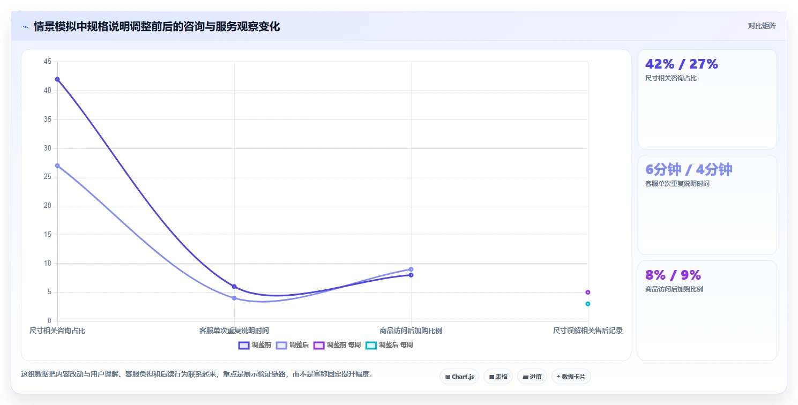Screen dimensions: 798x405
Task: Click the purple 调整前 每周 data point
Action: tap(588, 292)
